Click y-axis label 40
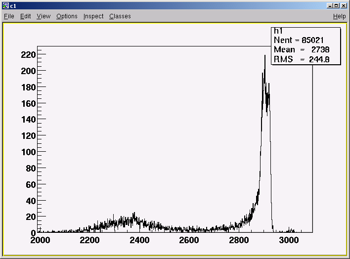Screen dimensions: 350x259 31,201
